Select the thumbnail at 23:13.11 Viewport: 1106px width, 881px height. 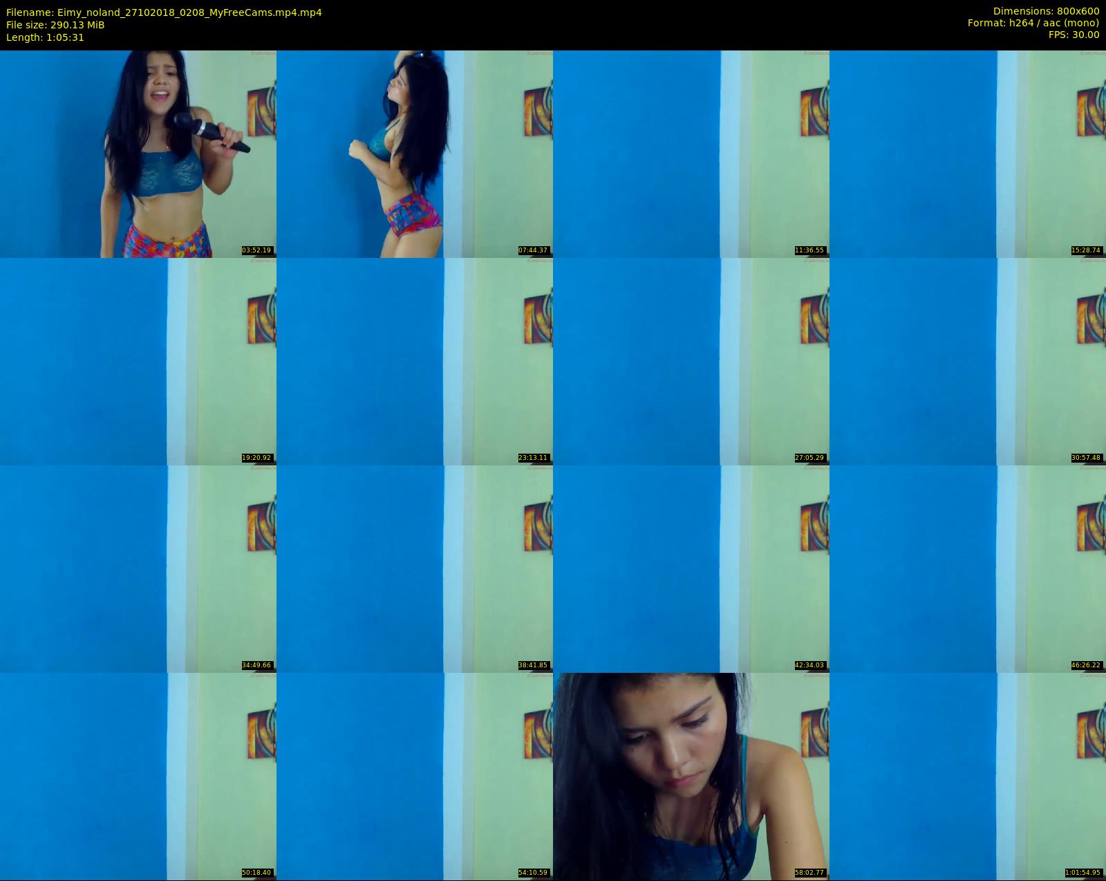[415, 361]
